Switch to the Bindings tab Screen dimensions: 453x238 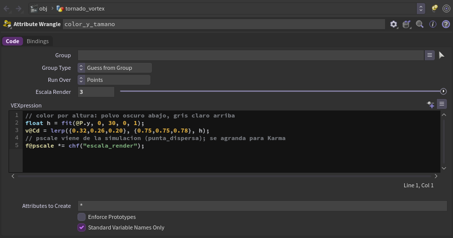pyautogui.click(x=38, y=41)
